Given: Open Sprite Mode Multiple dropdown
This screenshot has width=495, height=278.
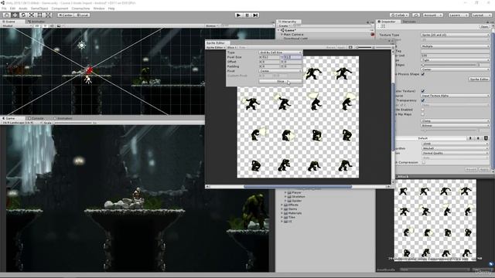Looking at the screenshot, I should pos(455,46).
